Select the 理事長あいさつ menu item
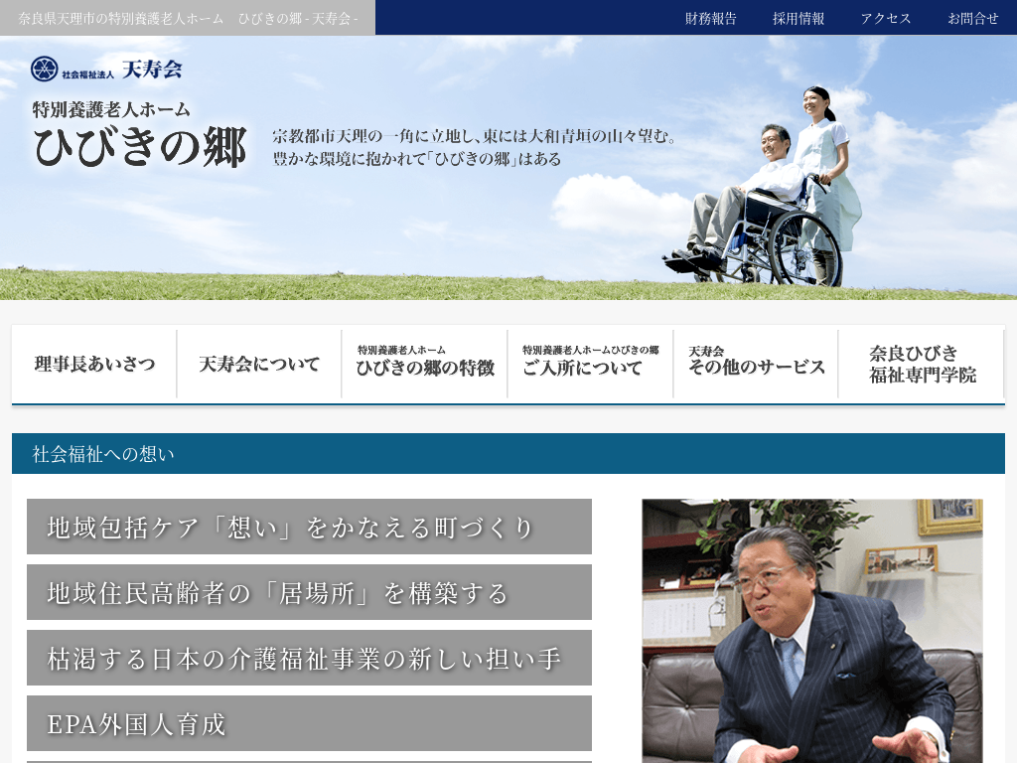 94,364
